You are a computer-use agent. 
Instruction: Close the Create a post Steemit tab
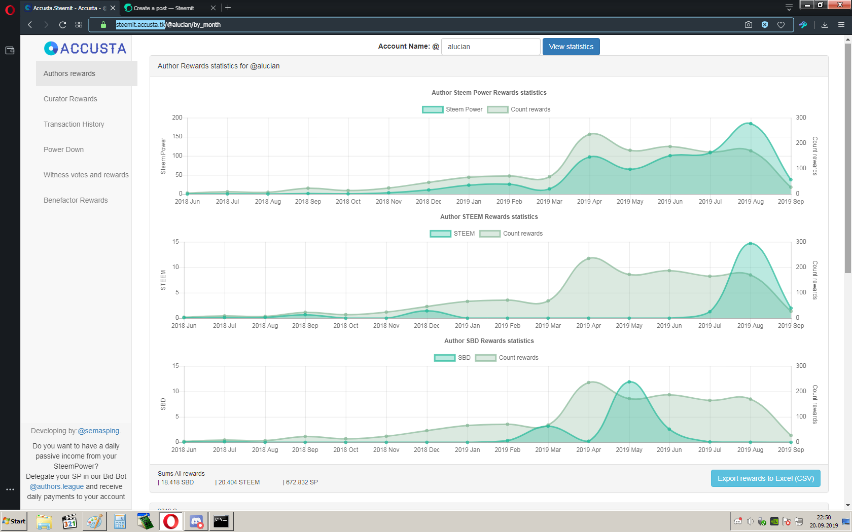click(213, 8)
